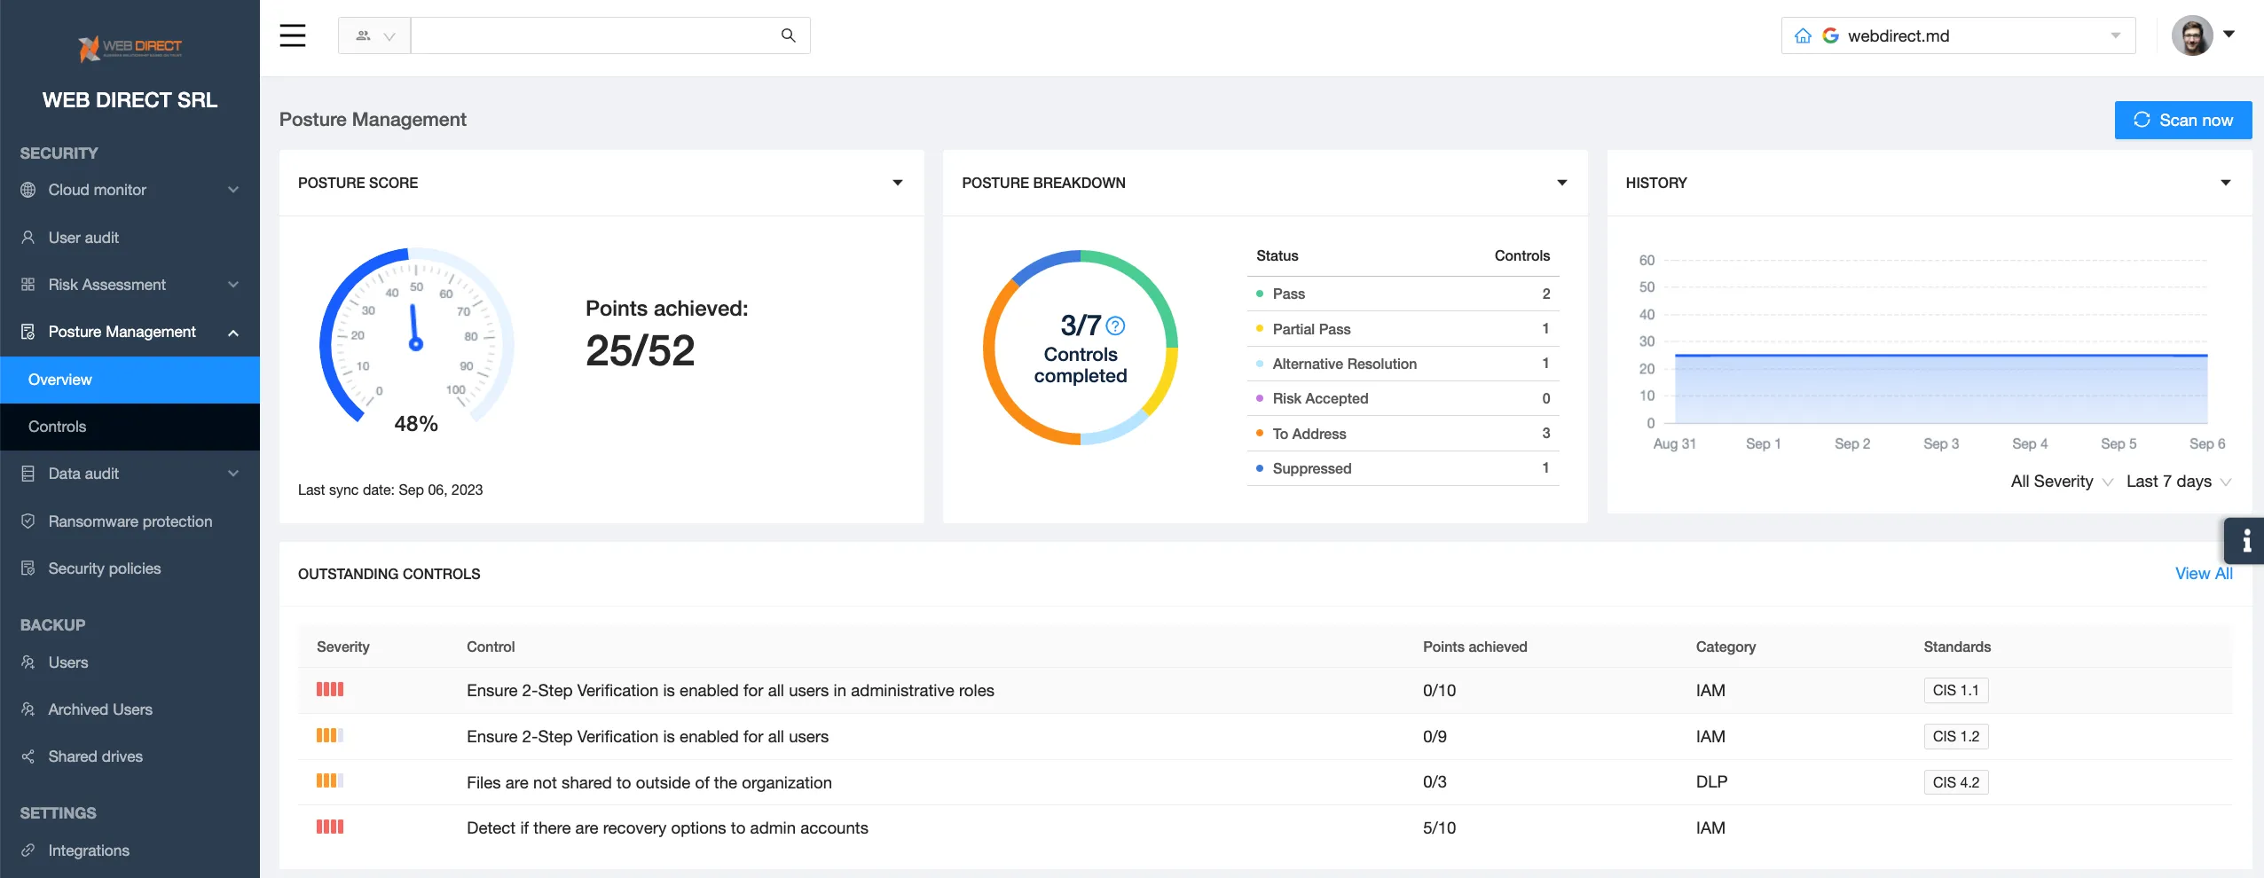Open Security policies from the sidebar
Viewport: 2264px width, 878px height.
click(104, 568)
